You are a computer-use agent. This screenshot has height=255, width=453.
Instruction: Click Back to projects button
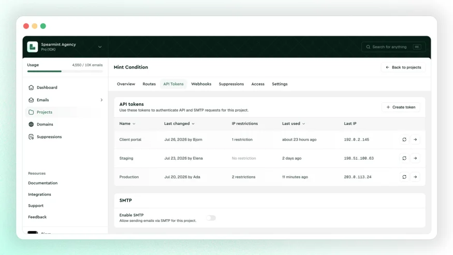(403, 67)
